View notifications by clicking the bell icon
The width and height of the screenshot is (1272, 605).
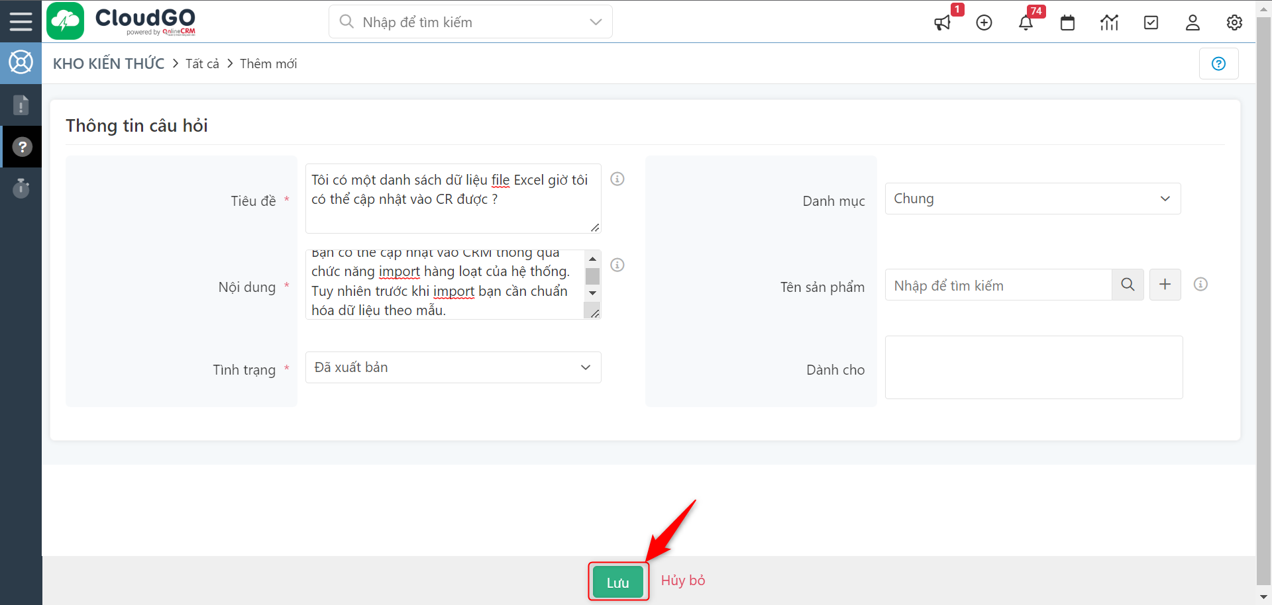tap(1026, 23)
